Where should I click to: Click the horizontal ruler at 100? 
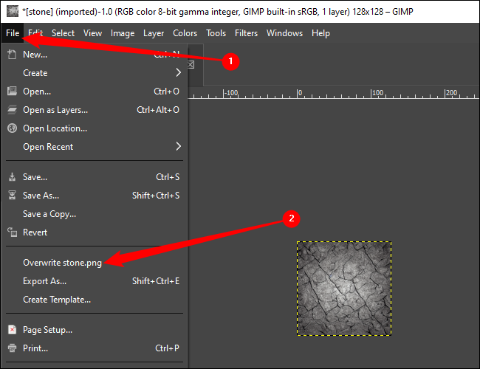tap(377, 93)
